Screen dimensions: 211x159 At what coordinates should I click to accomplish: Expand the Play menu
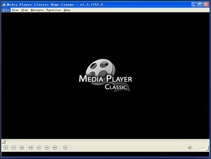[25, 10]
